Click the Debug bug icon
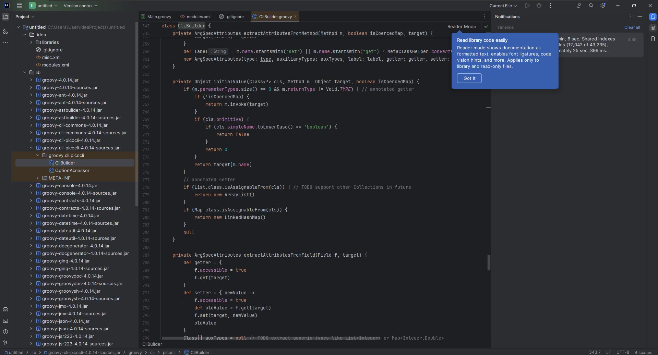 click(539, 6)
